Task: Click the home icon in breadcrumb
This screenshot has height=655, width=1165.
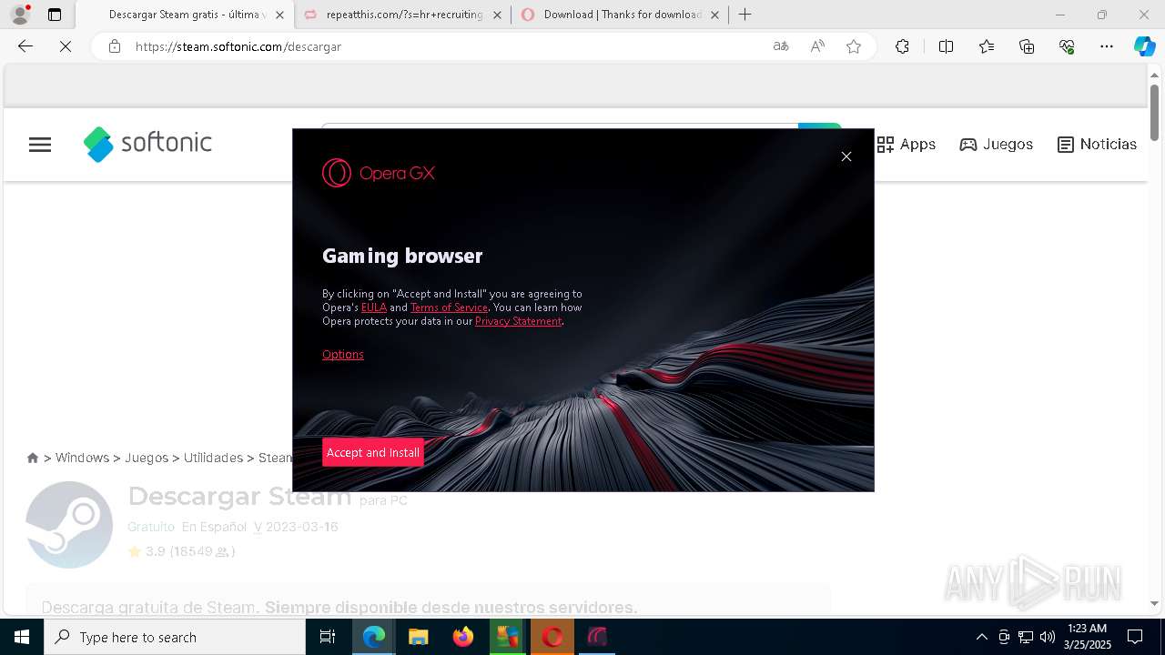Action: 33,458
